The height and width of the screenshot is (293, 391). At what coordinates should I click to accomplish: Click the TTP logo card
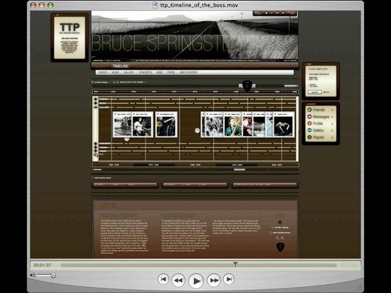(70, 38)
